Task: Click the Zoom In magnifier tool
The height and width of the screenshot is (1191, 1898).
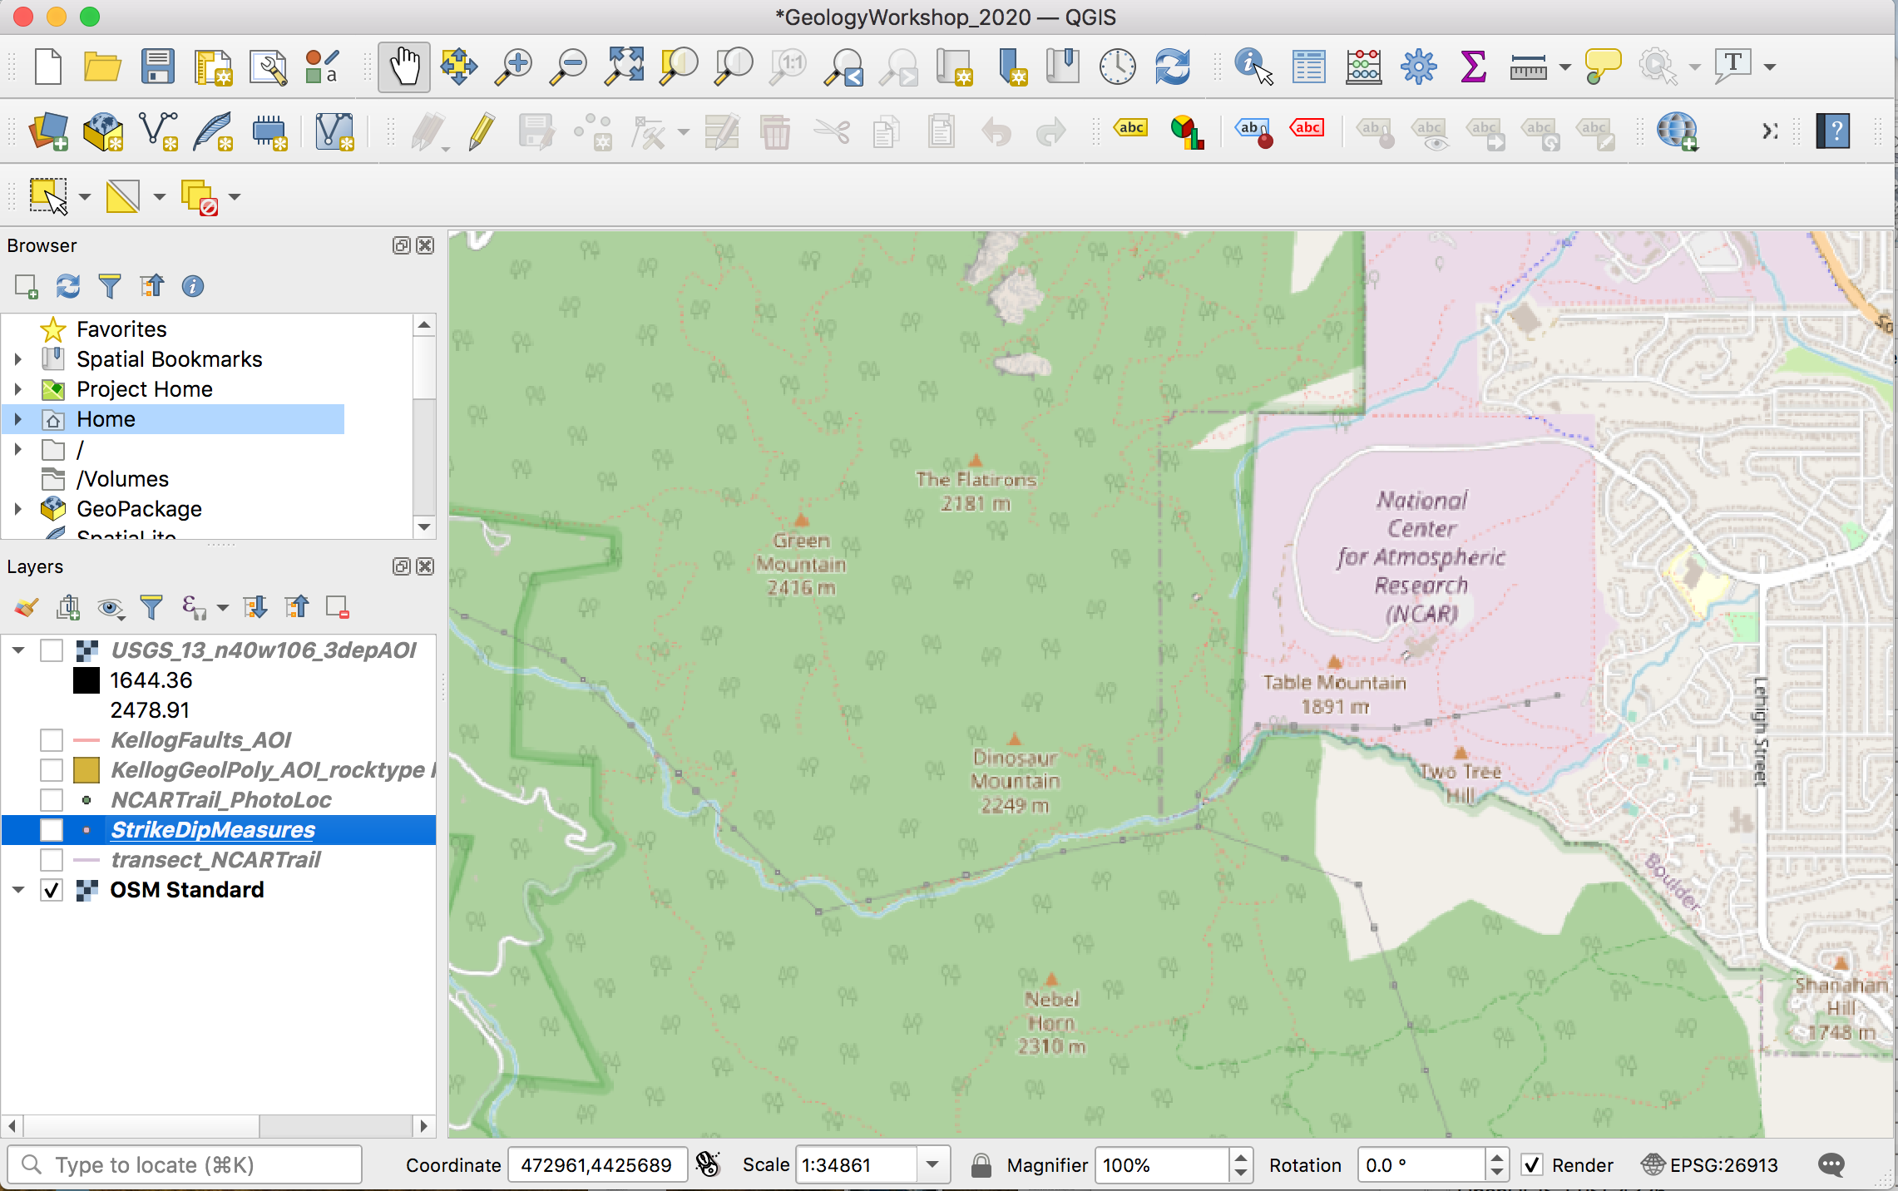Action: pyautogui.click(x=513, y=67)
